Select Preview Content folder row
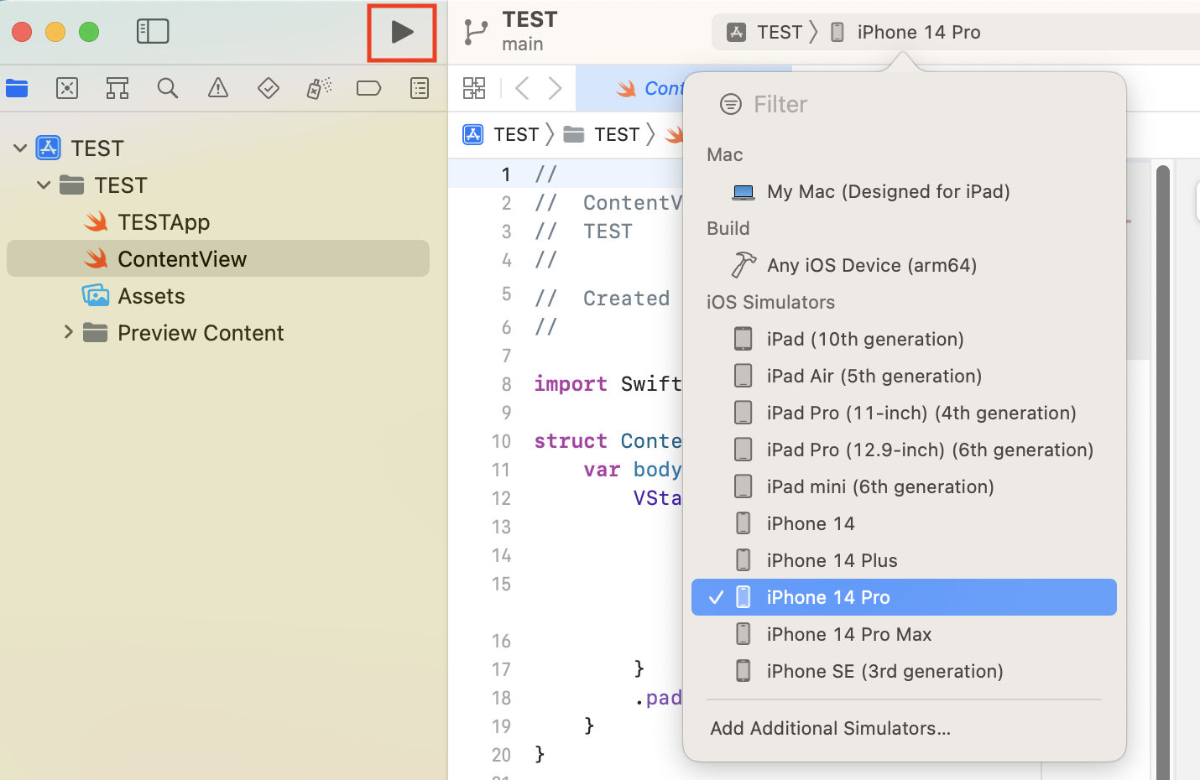The height and width of the screenshot is (780, 1200). click(x=218, y=333)
